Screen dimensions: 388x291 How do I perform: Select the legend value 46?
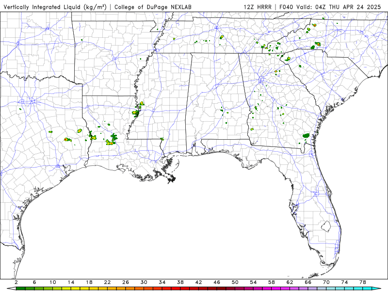click(217, 282)
